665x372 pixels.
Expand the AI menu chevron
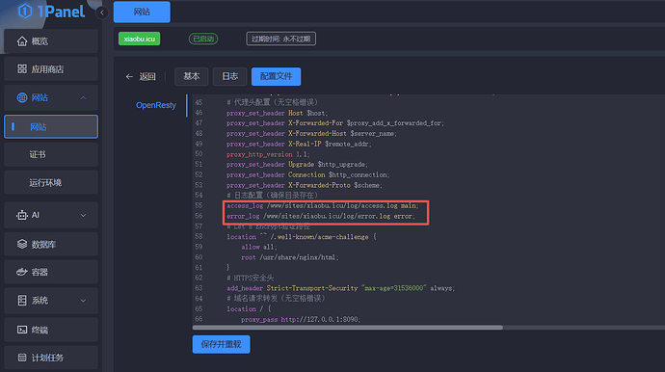pyautogui.click(x=83, y=216)
